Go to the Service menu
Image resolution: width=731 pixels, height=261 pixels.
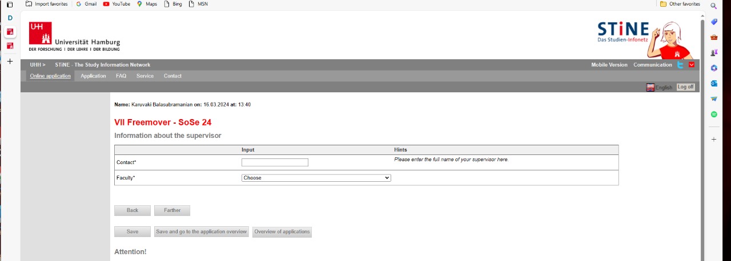[145, 76]
